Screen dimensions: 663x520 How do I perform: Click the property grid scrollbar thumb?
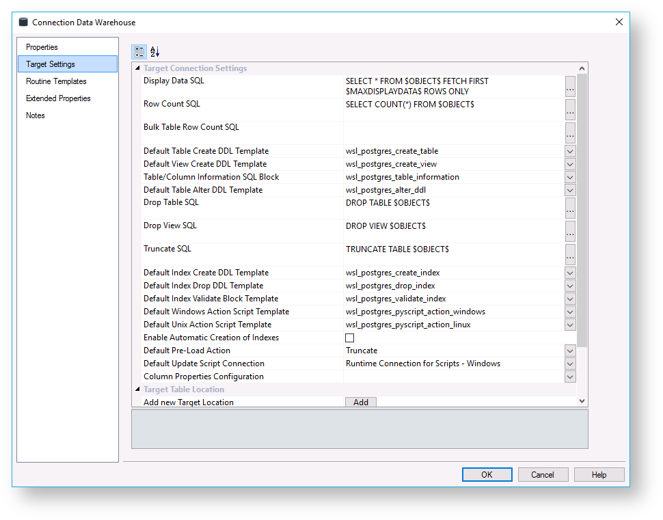582,210
